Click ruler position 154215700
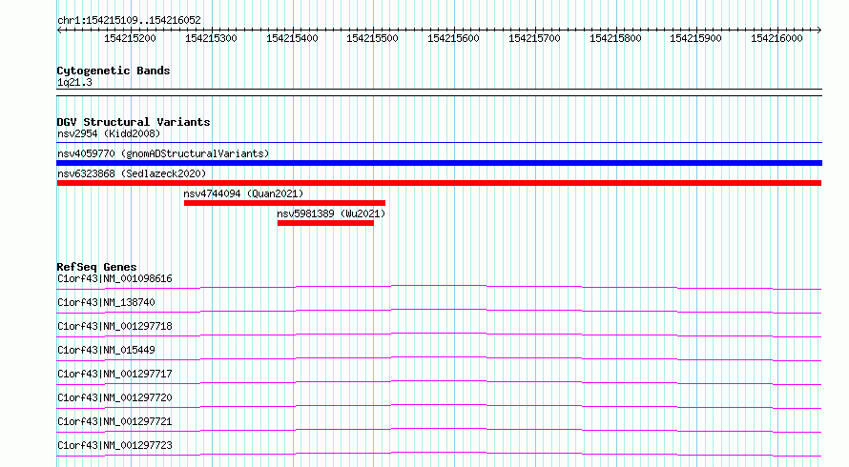 534,38
